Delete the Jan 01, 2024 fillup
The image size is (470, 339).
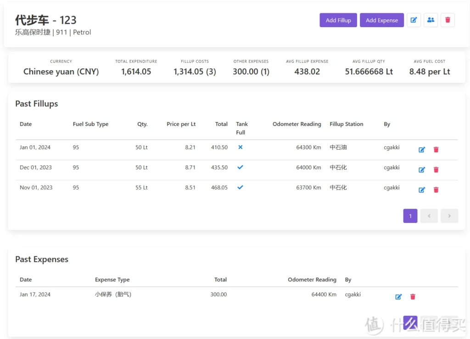[436, 150]
